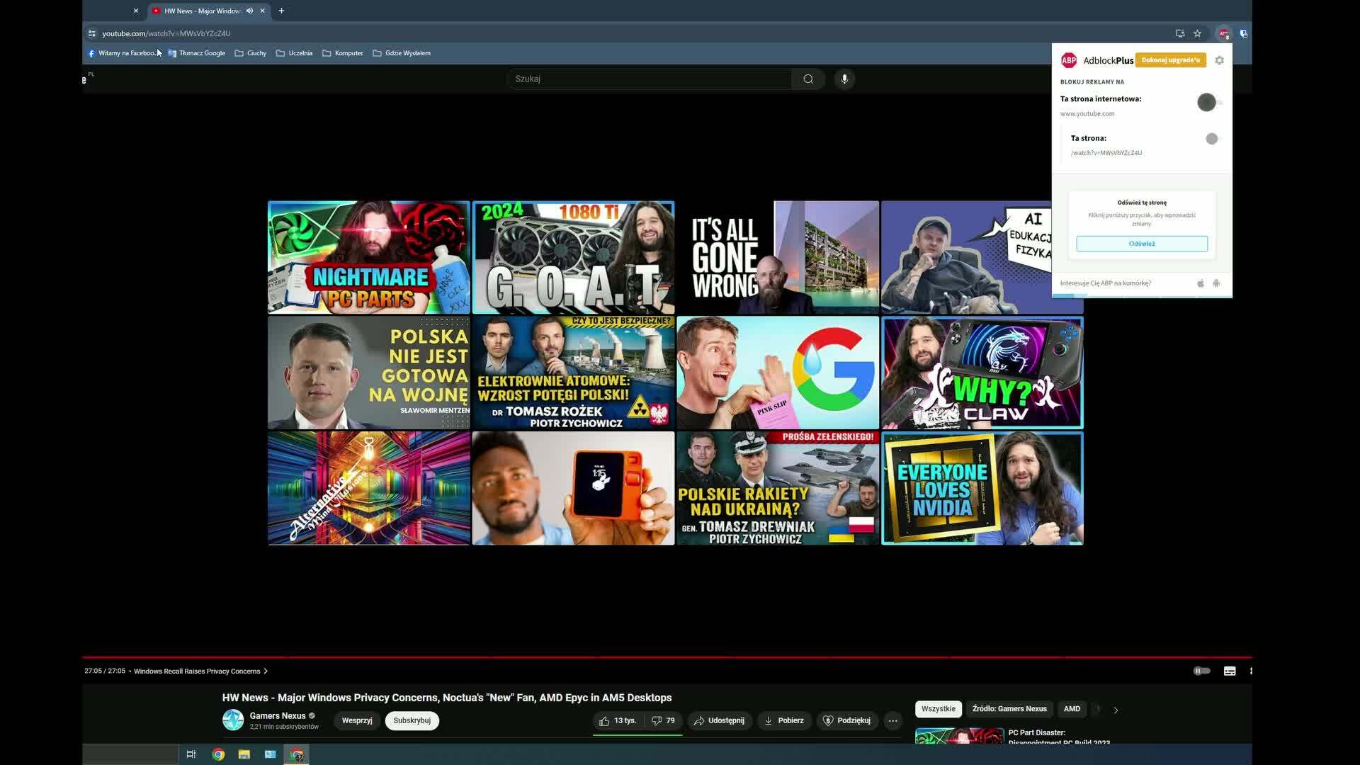This screenshot has height=765, width=1360.
Task: Open It's All Gone Wrong video
Action: 778,257
